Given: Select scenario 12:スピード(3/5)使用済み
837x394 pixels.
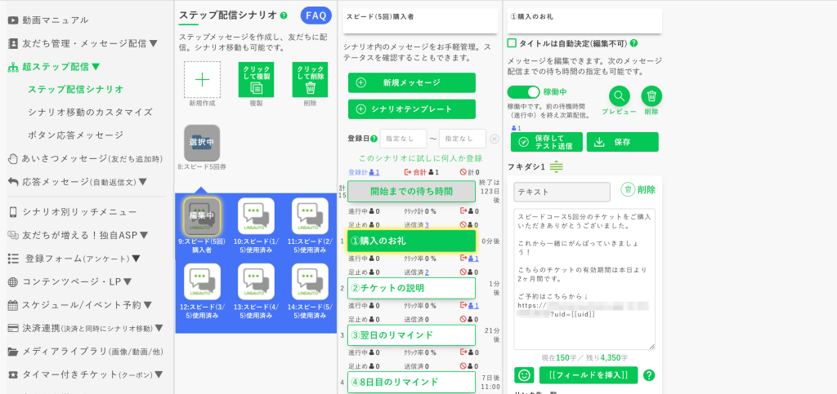Looking at the screenshot, I should (203, 281).
